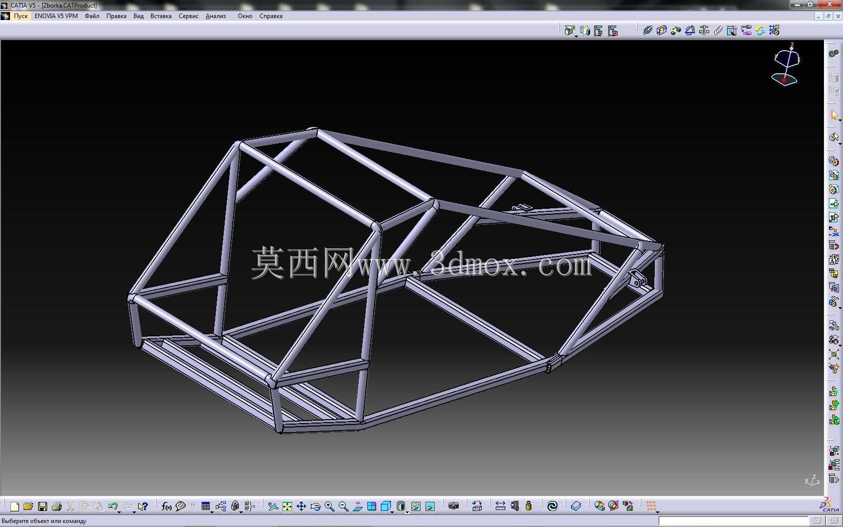Click the Angle Constraint icon
843x527 pixels.
point(690,31)
